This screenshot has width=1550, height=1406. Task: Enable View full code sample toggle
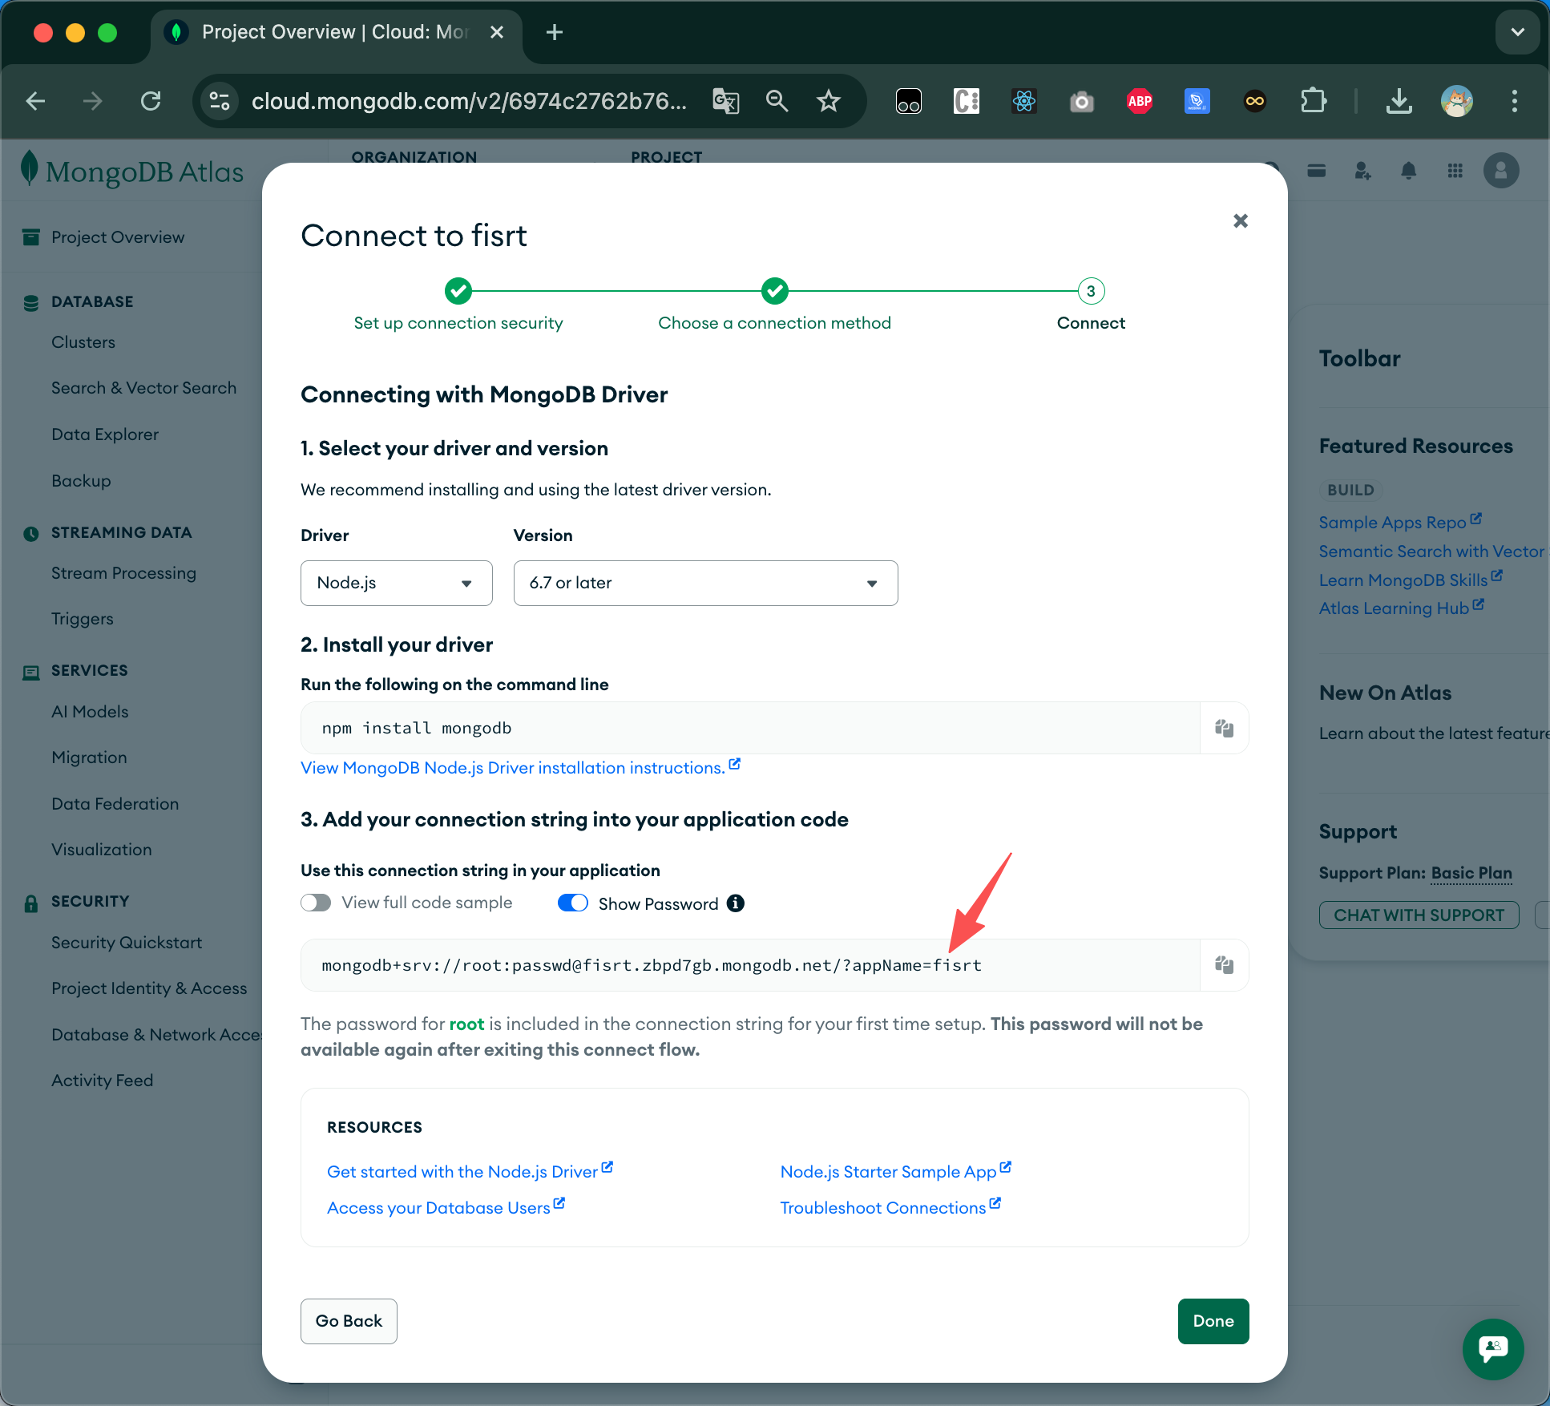coord(316,903)
